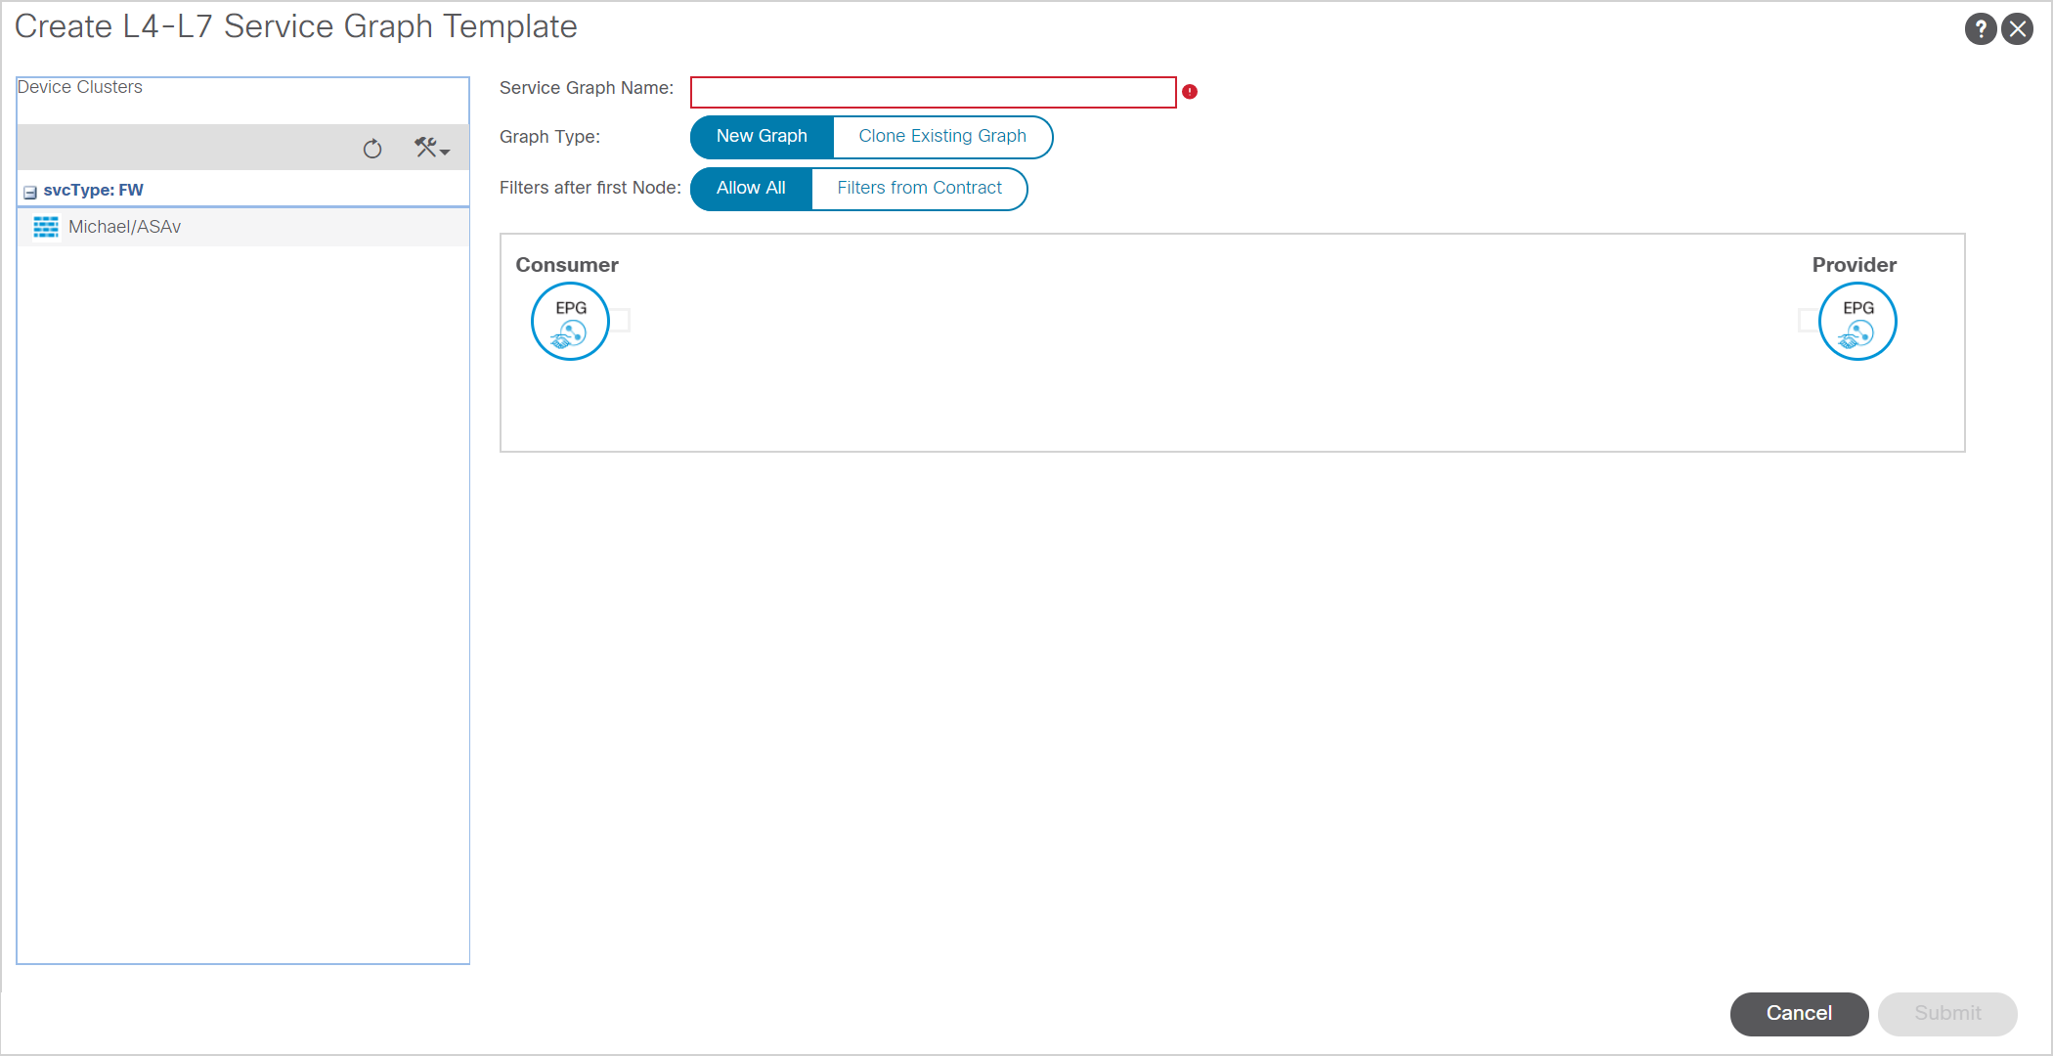Image resolution: width=2053 pixels, height=1056 pixels.
Task: Open the tools dropdown in Device Clusters
Action: click(431, 148)
